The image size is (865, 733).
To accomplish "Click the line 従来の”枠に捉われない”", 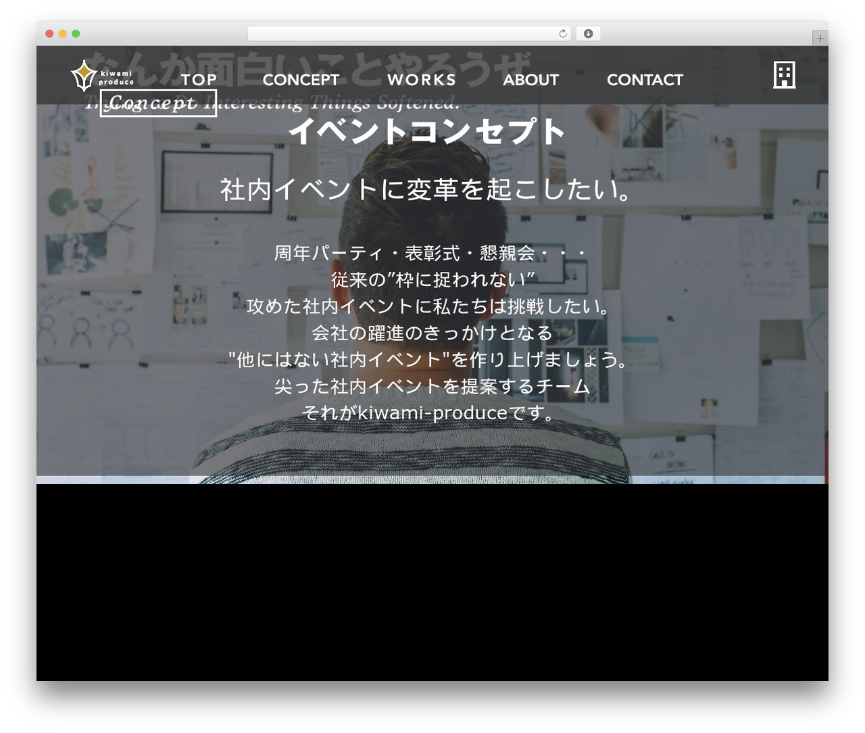I will [x=432, y=280].
